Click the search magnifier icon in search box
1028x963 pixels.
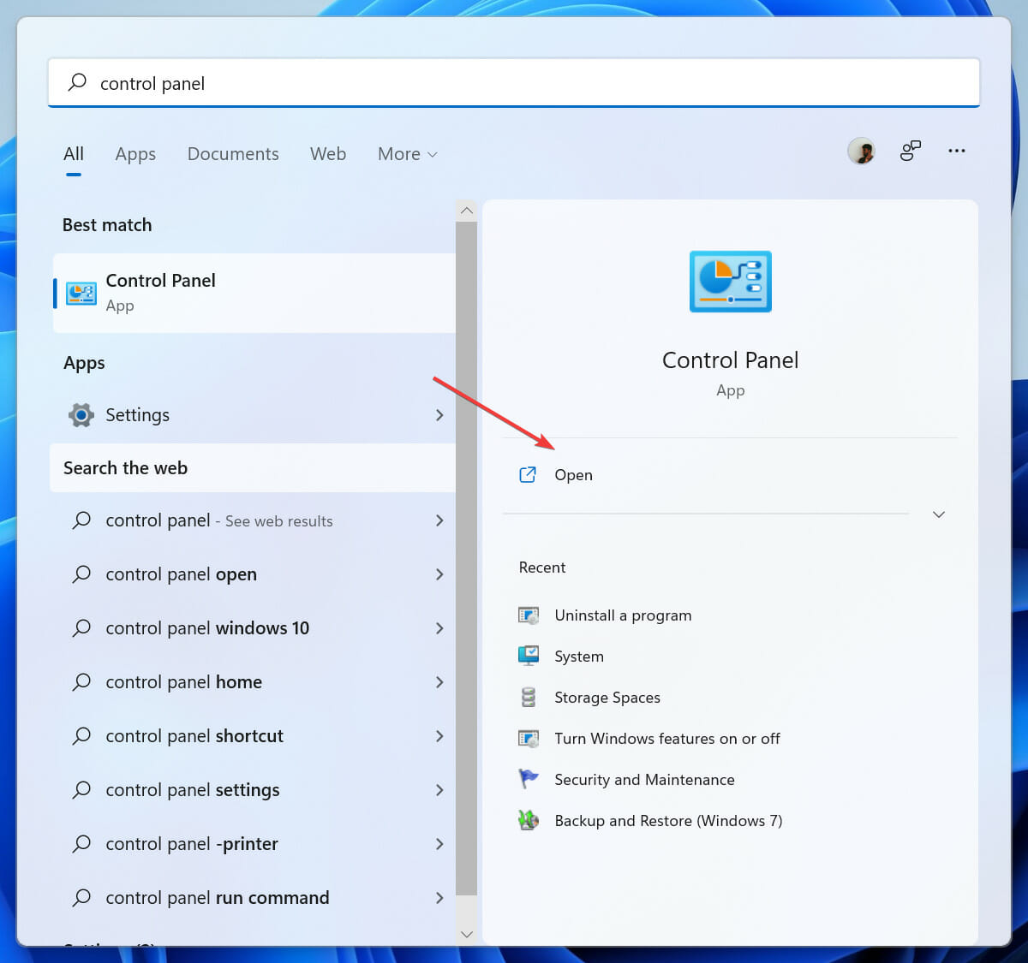click(x=77, y=82)
